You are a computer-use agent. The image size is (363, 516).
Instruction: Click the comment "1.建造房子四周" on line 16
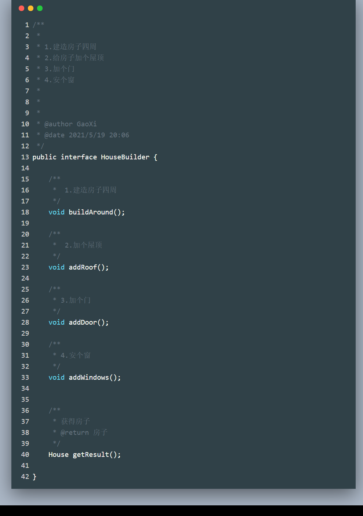[x=91, y=190]
